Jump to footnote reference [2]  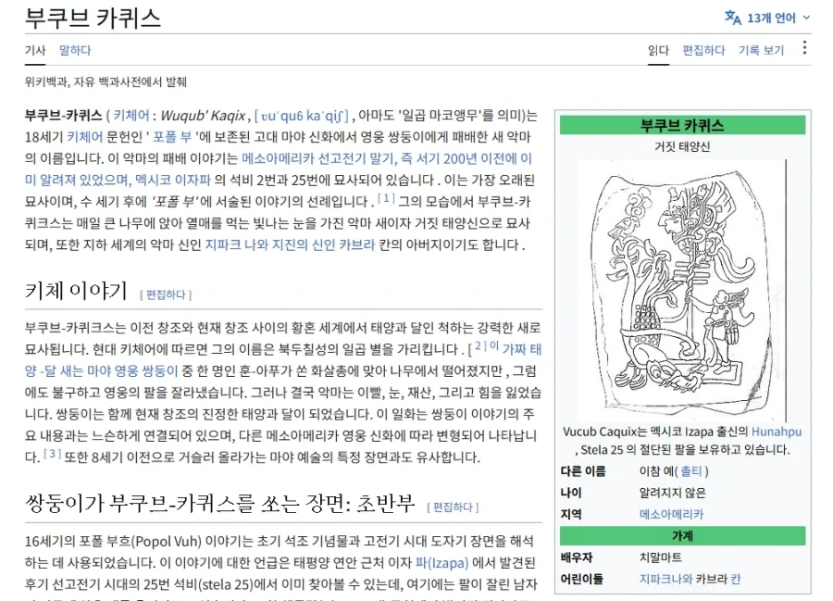(479, 346)
